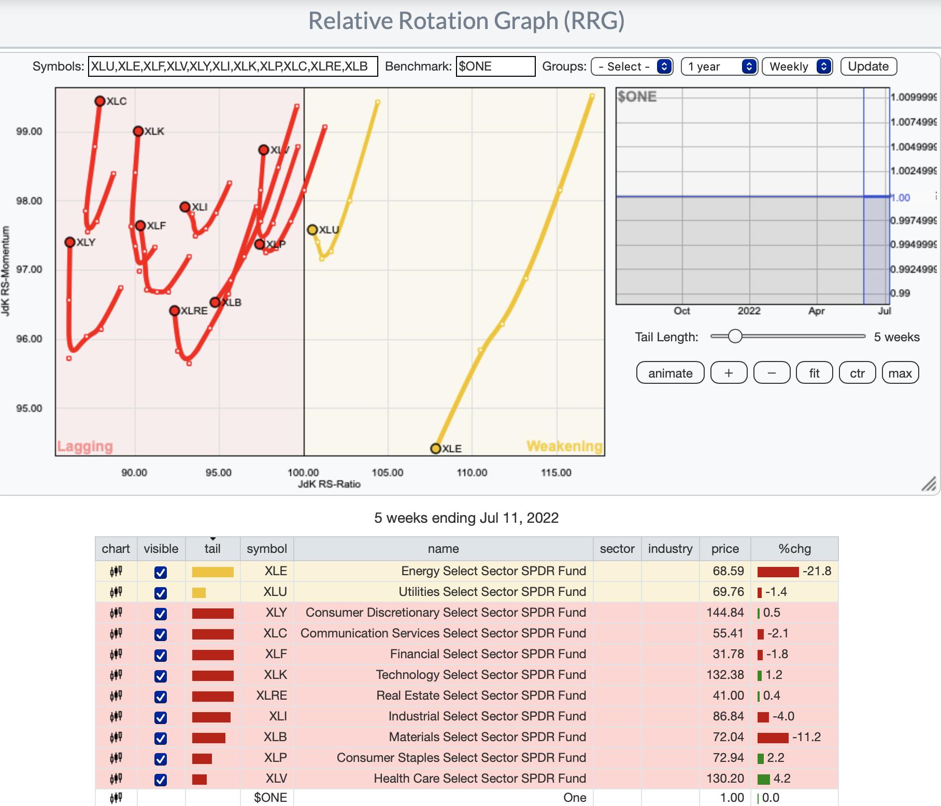Click the XLC data point on graph
941x806 pixels.
tap(100, 101)
